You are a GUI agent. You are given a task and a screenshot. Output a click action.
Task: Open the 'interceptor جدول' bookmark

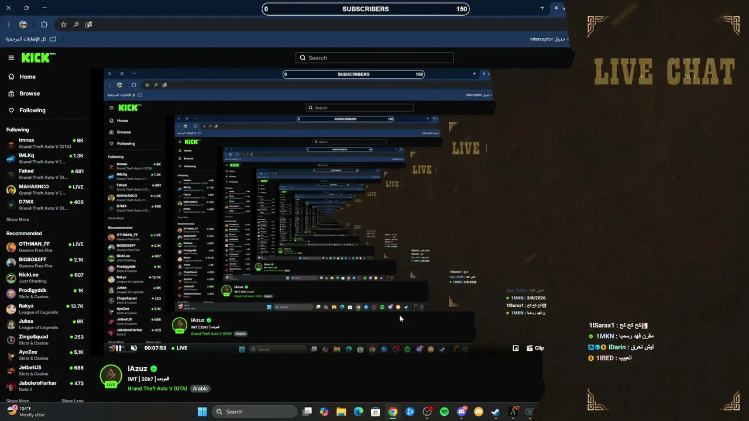click(548, 39)
